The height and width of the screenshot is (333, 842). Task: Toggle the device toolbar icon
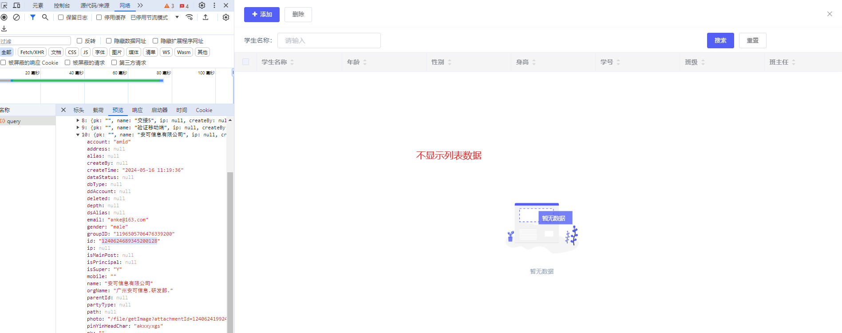coord(16,5)
